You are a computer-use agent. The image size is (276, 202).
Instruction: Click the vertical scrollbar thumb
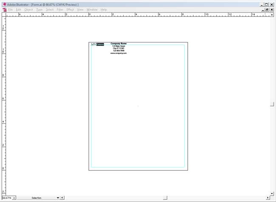pyautogui.click(x=272, y=104)
